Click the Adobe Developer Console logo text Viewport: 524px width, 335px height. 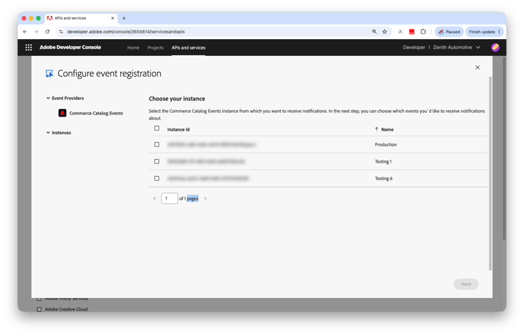click(x=70, y=47)
